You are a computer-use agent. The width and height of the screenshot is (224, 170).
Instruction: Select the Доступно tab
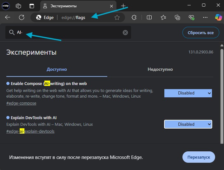tap(57, 70)
